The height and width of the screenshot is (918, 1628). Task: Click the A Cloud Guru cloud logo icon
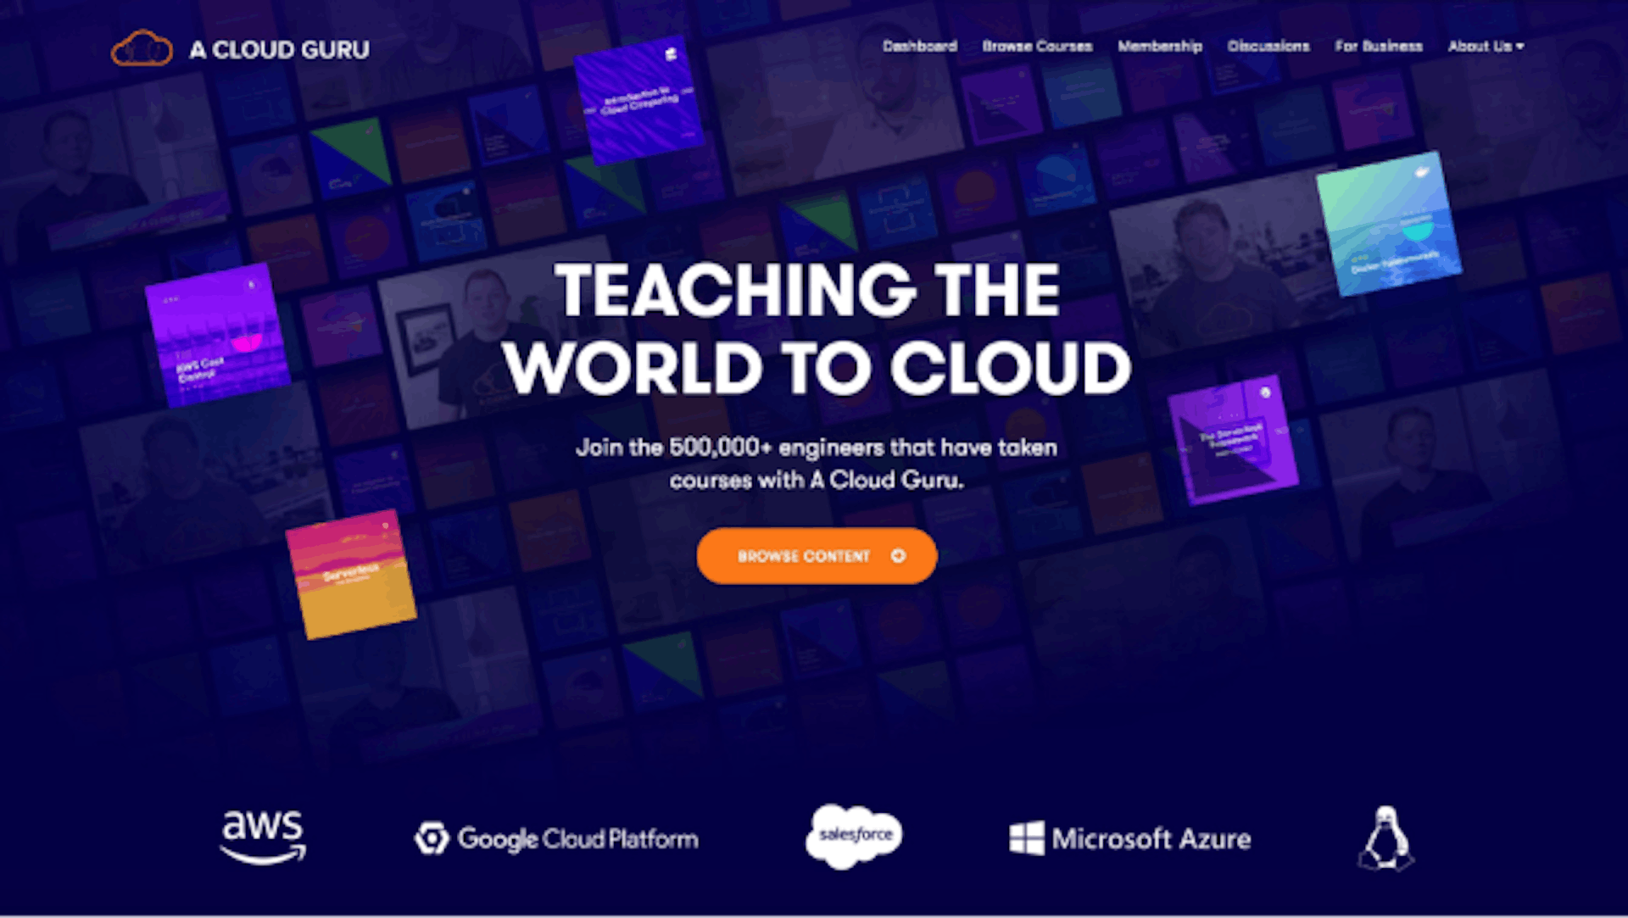tap(142, 48)
